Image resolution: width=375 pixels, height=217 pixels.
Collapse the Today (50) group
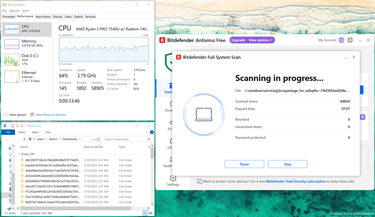[19, 154]
